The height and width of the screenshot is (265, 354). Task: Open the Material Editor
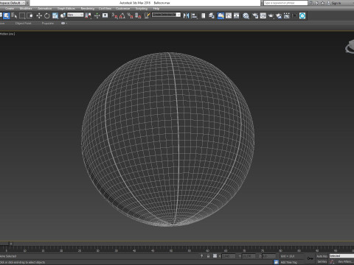(x=246, y=15)
